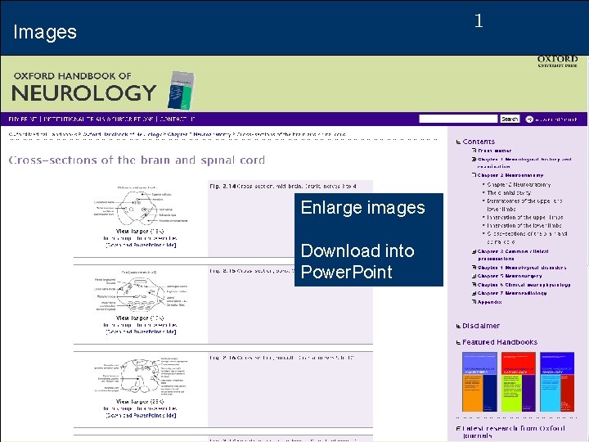589x442 pixels.
Task: Click the Neurology book cover in the header
Action: tap(181, 90)
